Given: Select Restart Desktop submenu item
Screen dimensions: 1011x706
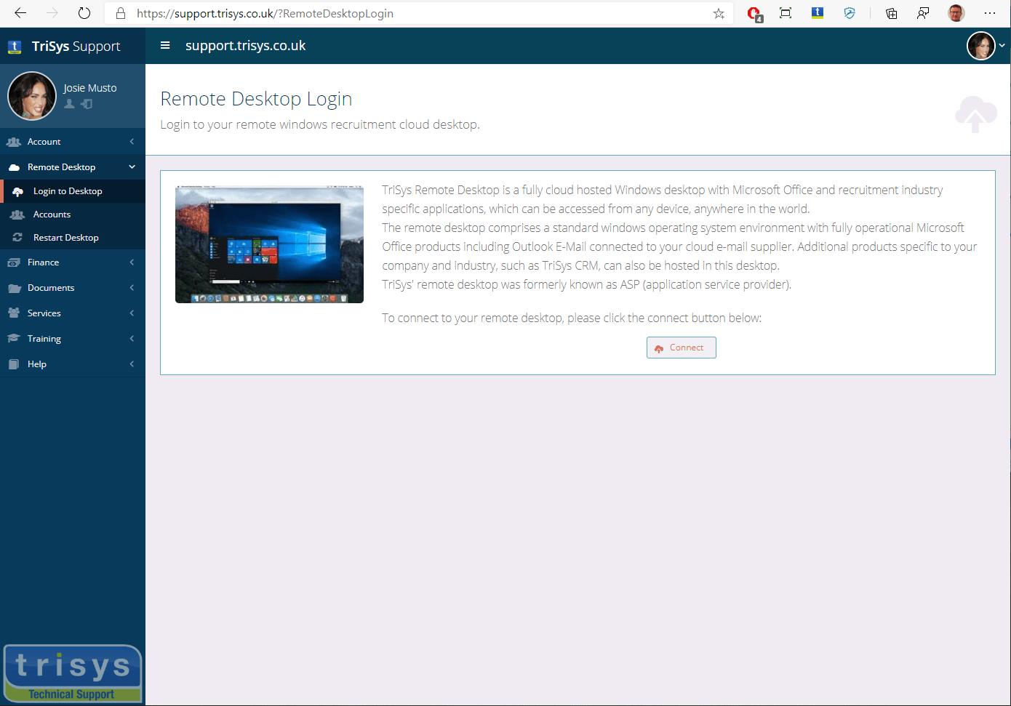Looking at the screenshot, I should (73, 238).
